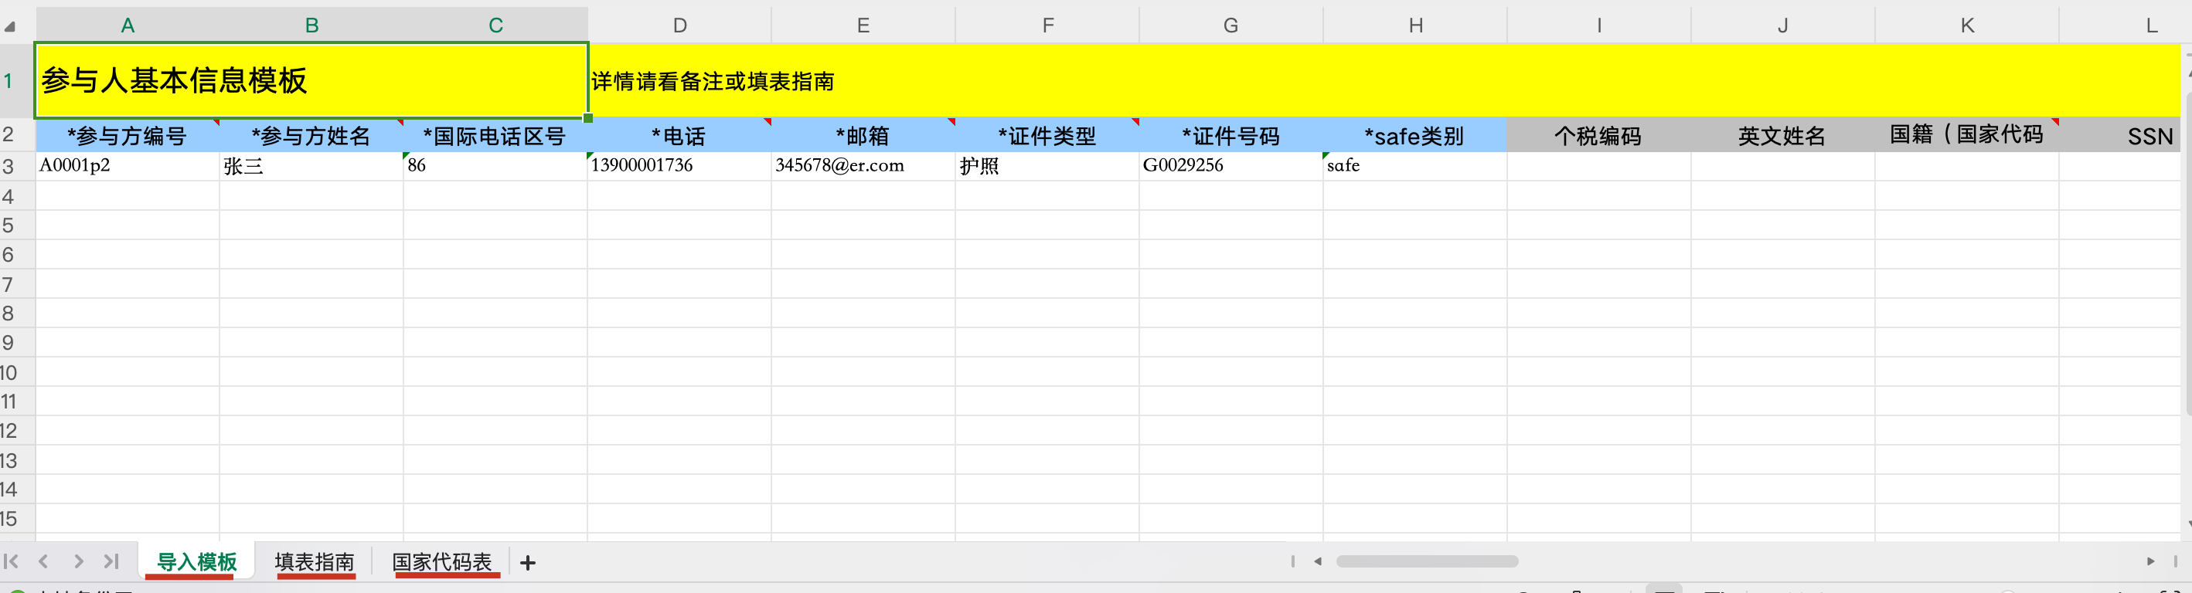Click the horizontal scrollbar thumb
This screenshot has width=2192, height=593.
(1427, 561)
